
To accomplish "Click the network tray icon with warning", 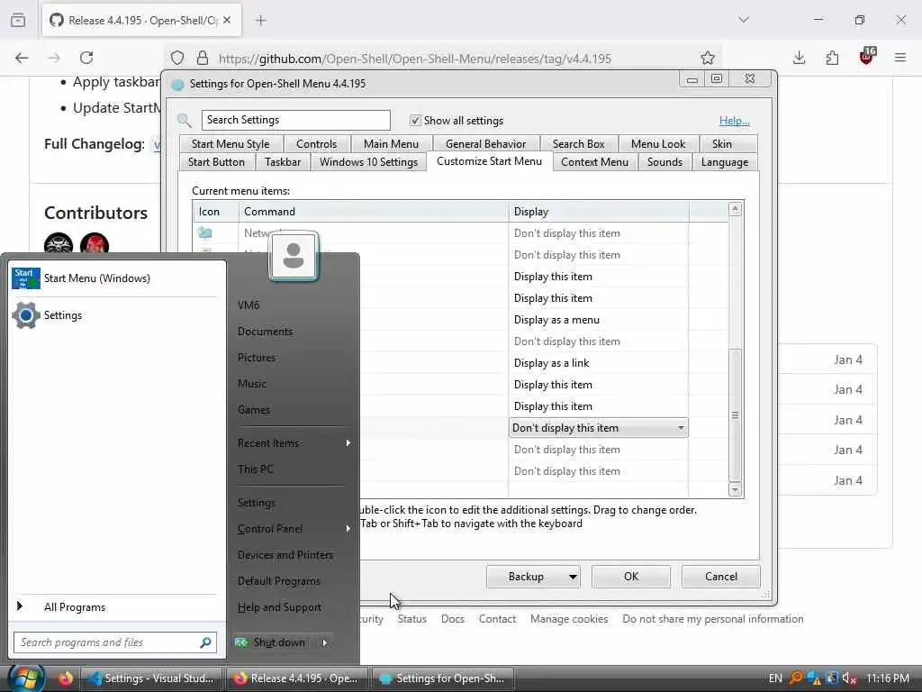I will (x=814, y=678).
